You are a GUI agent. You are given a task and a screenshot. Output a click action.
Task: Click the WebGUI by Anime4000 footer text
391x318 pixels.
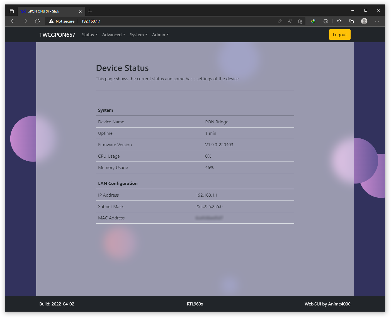click(x=327, y=304)
